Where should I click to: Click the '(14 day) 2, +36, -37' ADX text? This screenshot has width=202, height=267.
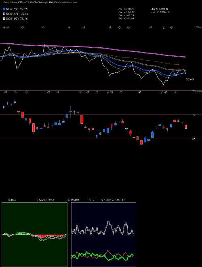(113, 200)
